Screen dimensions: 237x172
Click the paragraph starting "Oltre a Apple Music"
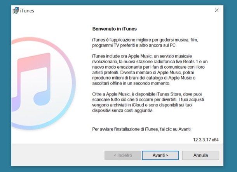tap(148, 102)
